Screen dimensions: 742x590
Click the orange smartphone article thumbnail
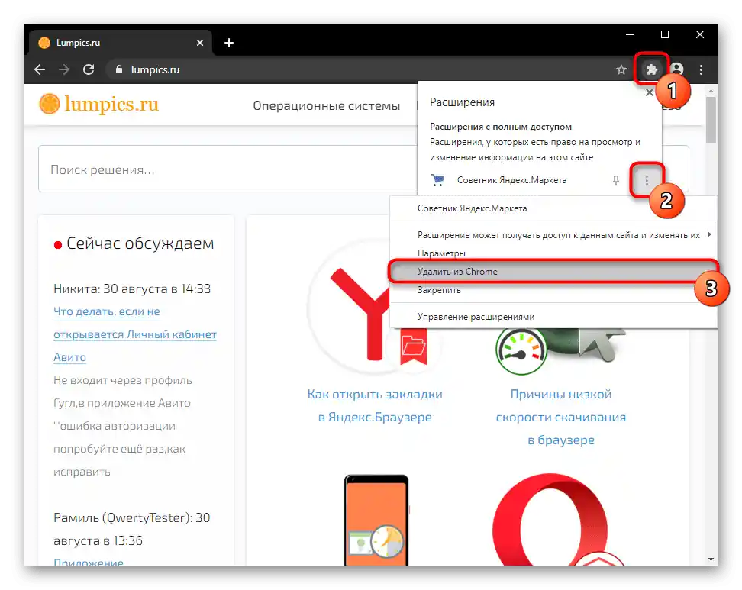pos(376,520)
